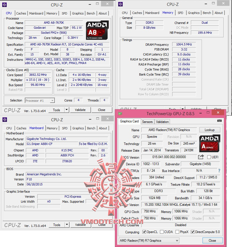The width and height of the screenshot is (232, 247).
Task: Open the Graphics tab in the Memory window
Action: [x=194, y=13]
